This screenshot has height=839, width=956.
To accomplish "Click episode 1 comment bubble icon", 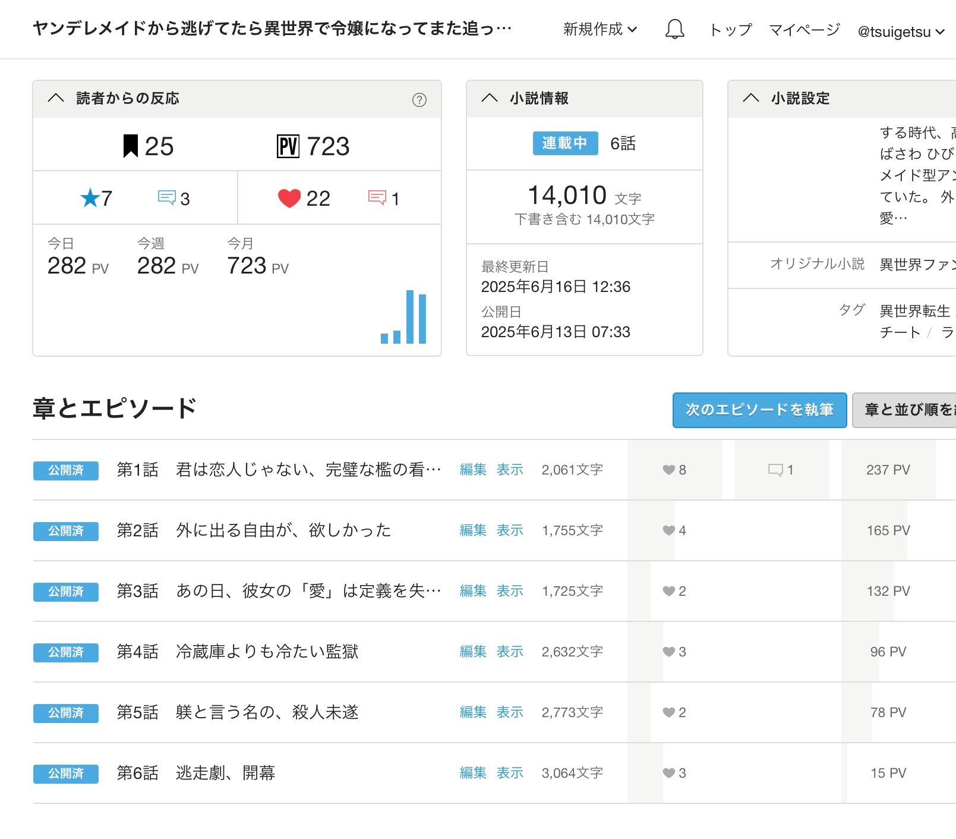I will point(775,470).
